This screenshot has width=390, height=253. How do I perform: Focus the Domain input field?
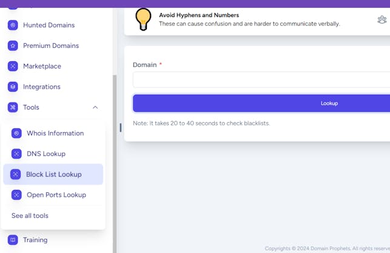coord(261,79)
